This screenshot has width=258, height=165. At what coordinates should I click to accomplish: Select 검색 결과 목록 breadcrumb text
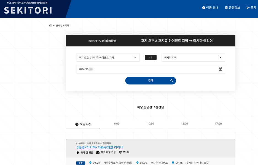click(x=62, y=26)
